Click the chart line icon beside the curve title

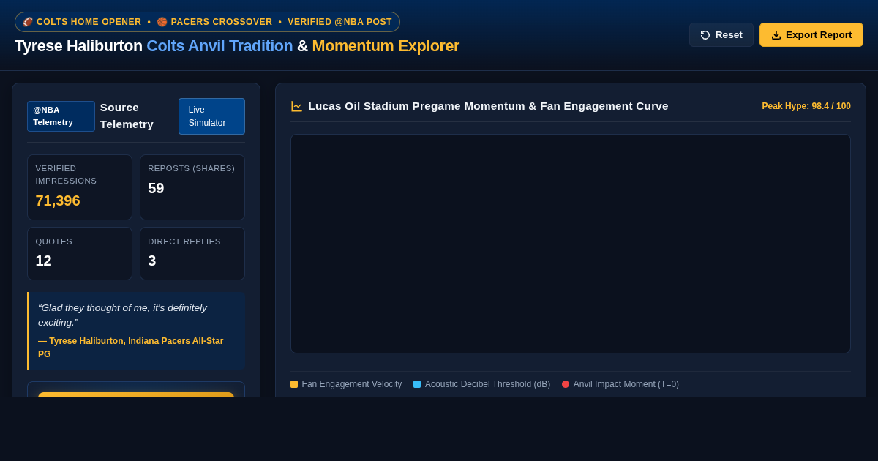pos(296,106)
